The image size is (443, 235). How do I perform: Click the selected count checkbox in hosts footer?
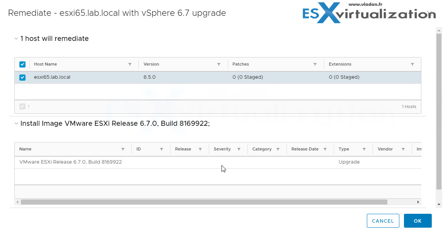pyautogui.click(x=22, y=107)
